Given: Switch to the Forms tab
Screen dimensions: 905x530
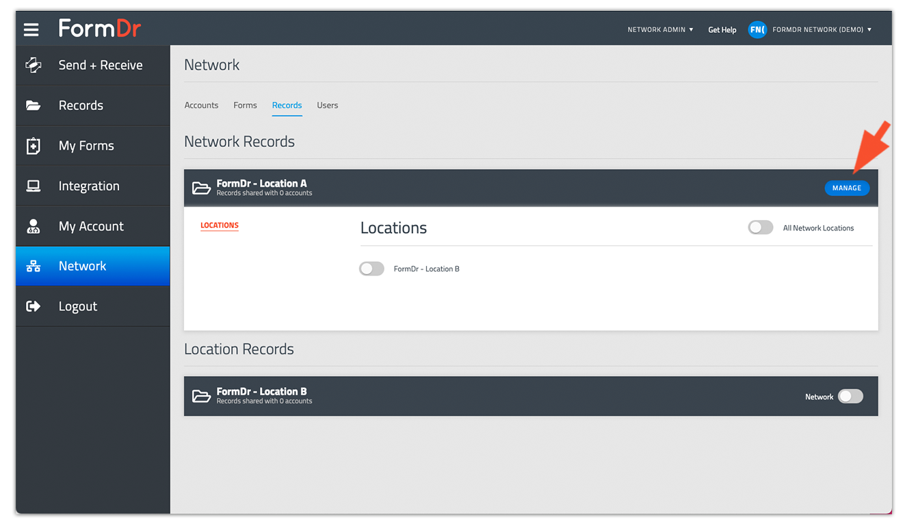Looking at the screenshot, I should [245, 105].
